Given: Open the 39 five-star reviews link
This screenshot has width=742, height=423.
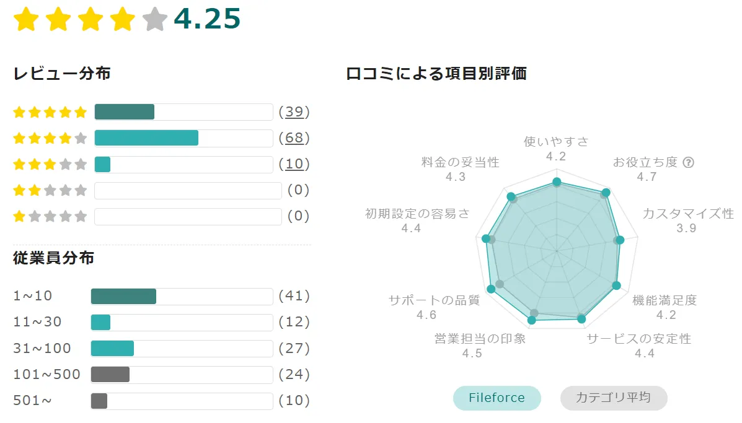Looking at the screenshot, I should pyautogui.click(x=294, y=112).
